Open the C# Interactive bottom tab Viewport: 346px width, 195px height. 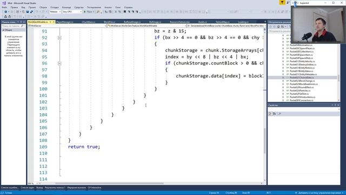(x=95, y=188)
